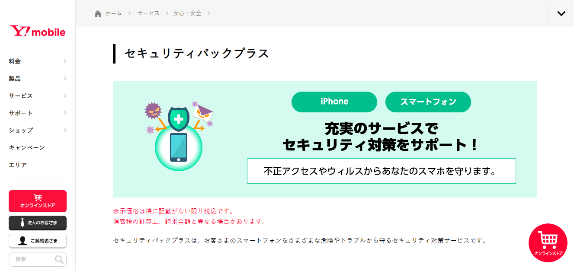Screen dimensions: 574x271
Task: Click the person icon ご契約者さま button
Action: click(38, 241)
